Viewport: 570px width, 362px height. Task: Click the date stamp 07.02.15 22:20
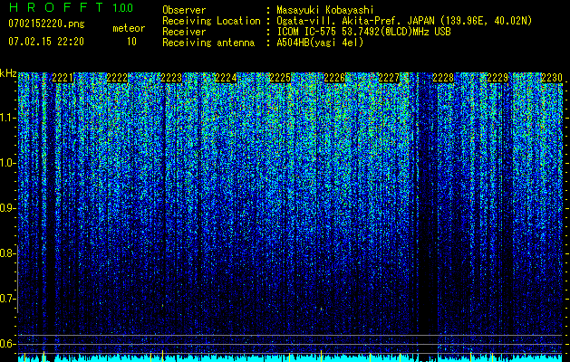[x=46, y=42]
